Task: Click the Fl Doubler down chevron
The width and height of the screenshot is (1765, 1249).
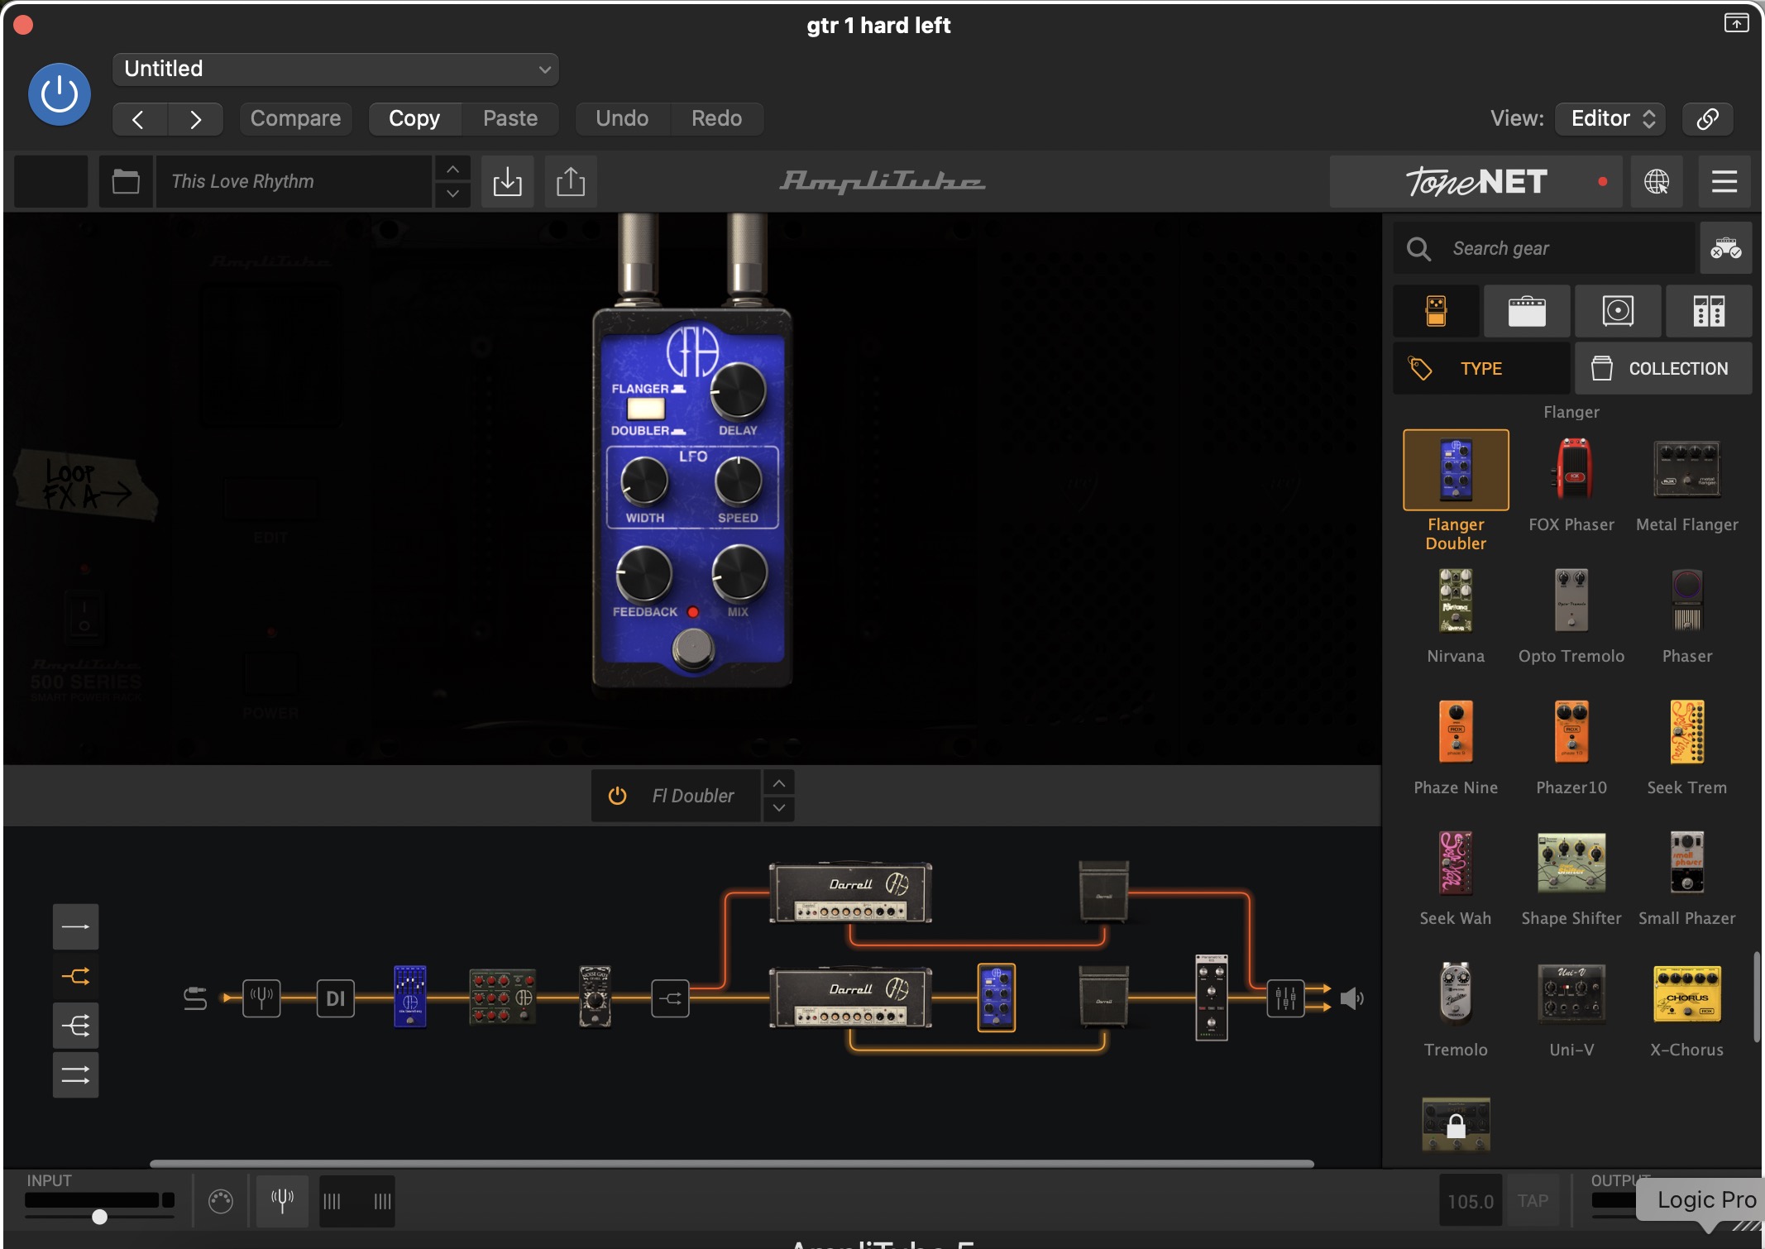Action: coord(778,808)
